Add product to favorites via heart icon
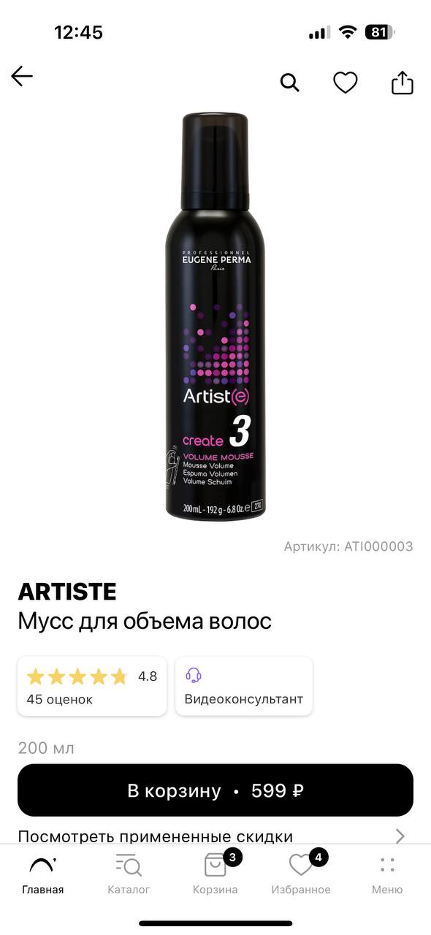This screenshot has height=935, width=431. 346,83
